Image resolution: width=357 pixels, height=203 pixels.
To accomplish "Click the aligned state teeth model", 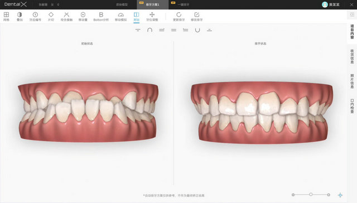I will (262, 113).
